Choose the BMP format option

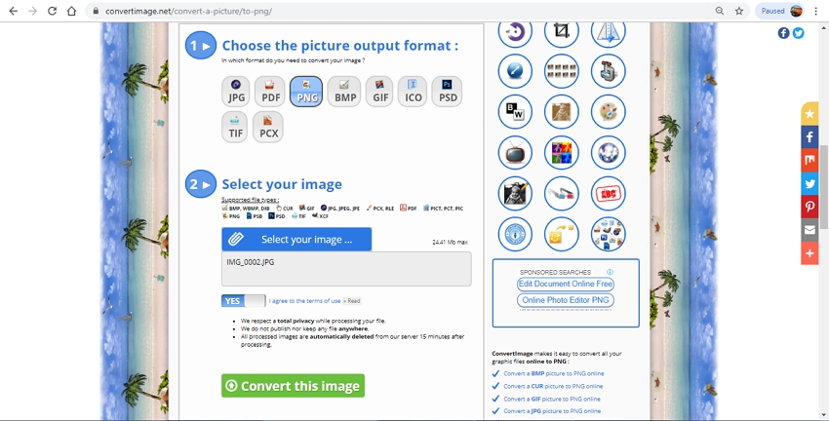click(x=344, y=92)
